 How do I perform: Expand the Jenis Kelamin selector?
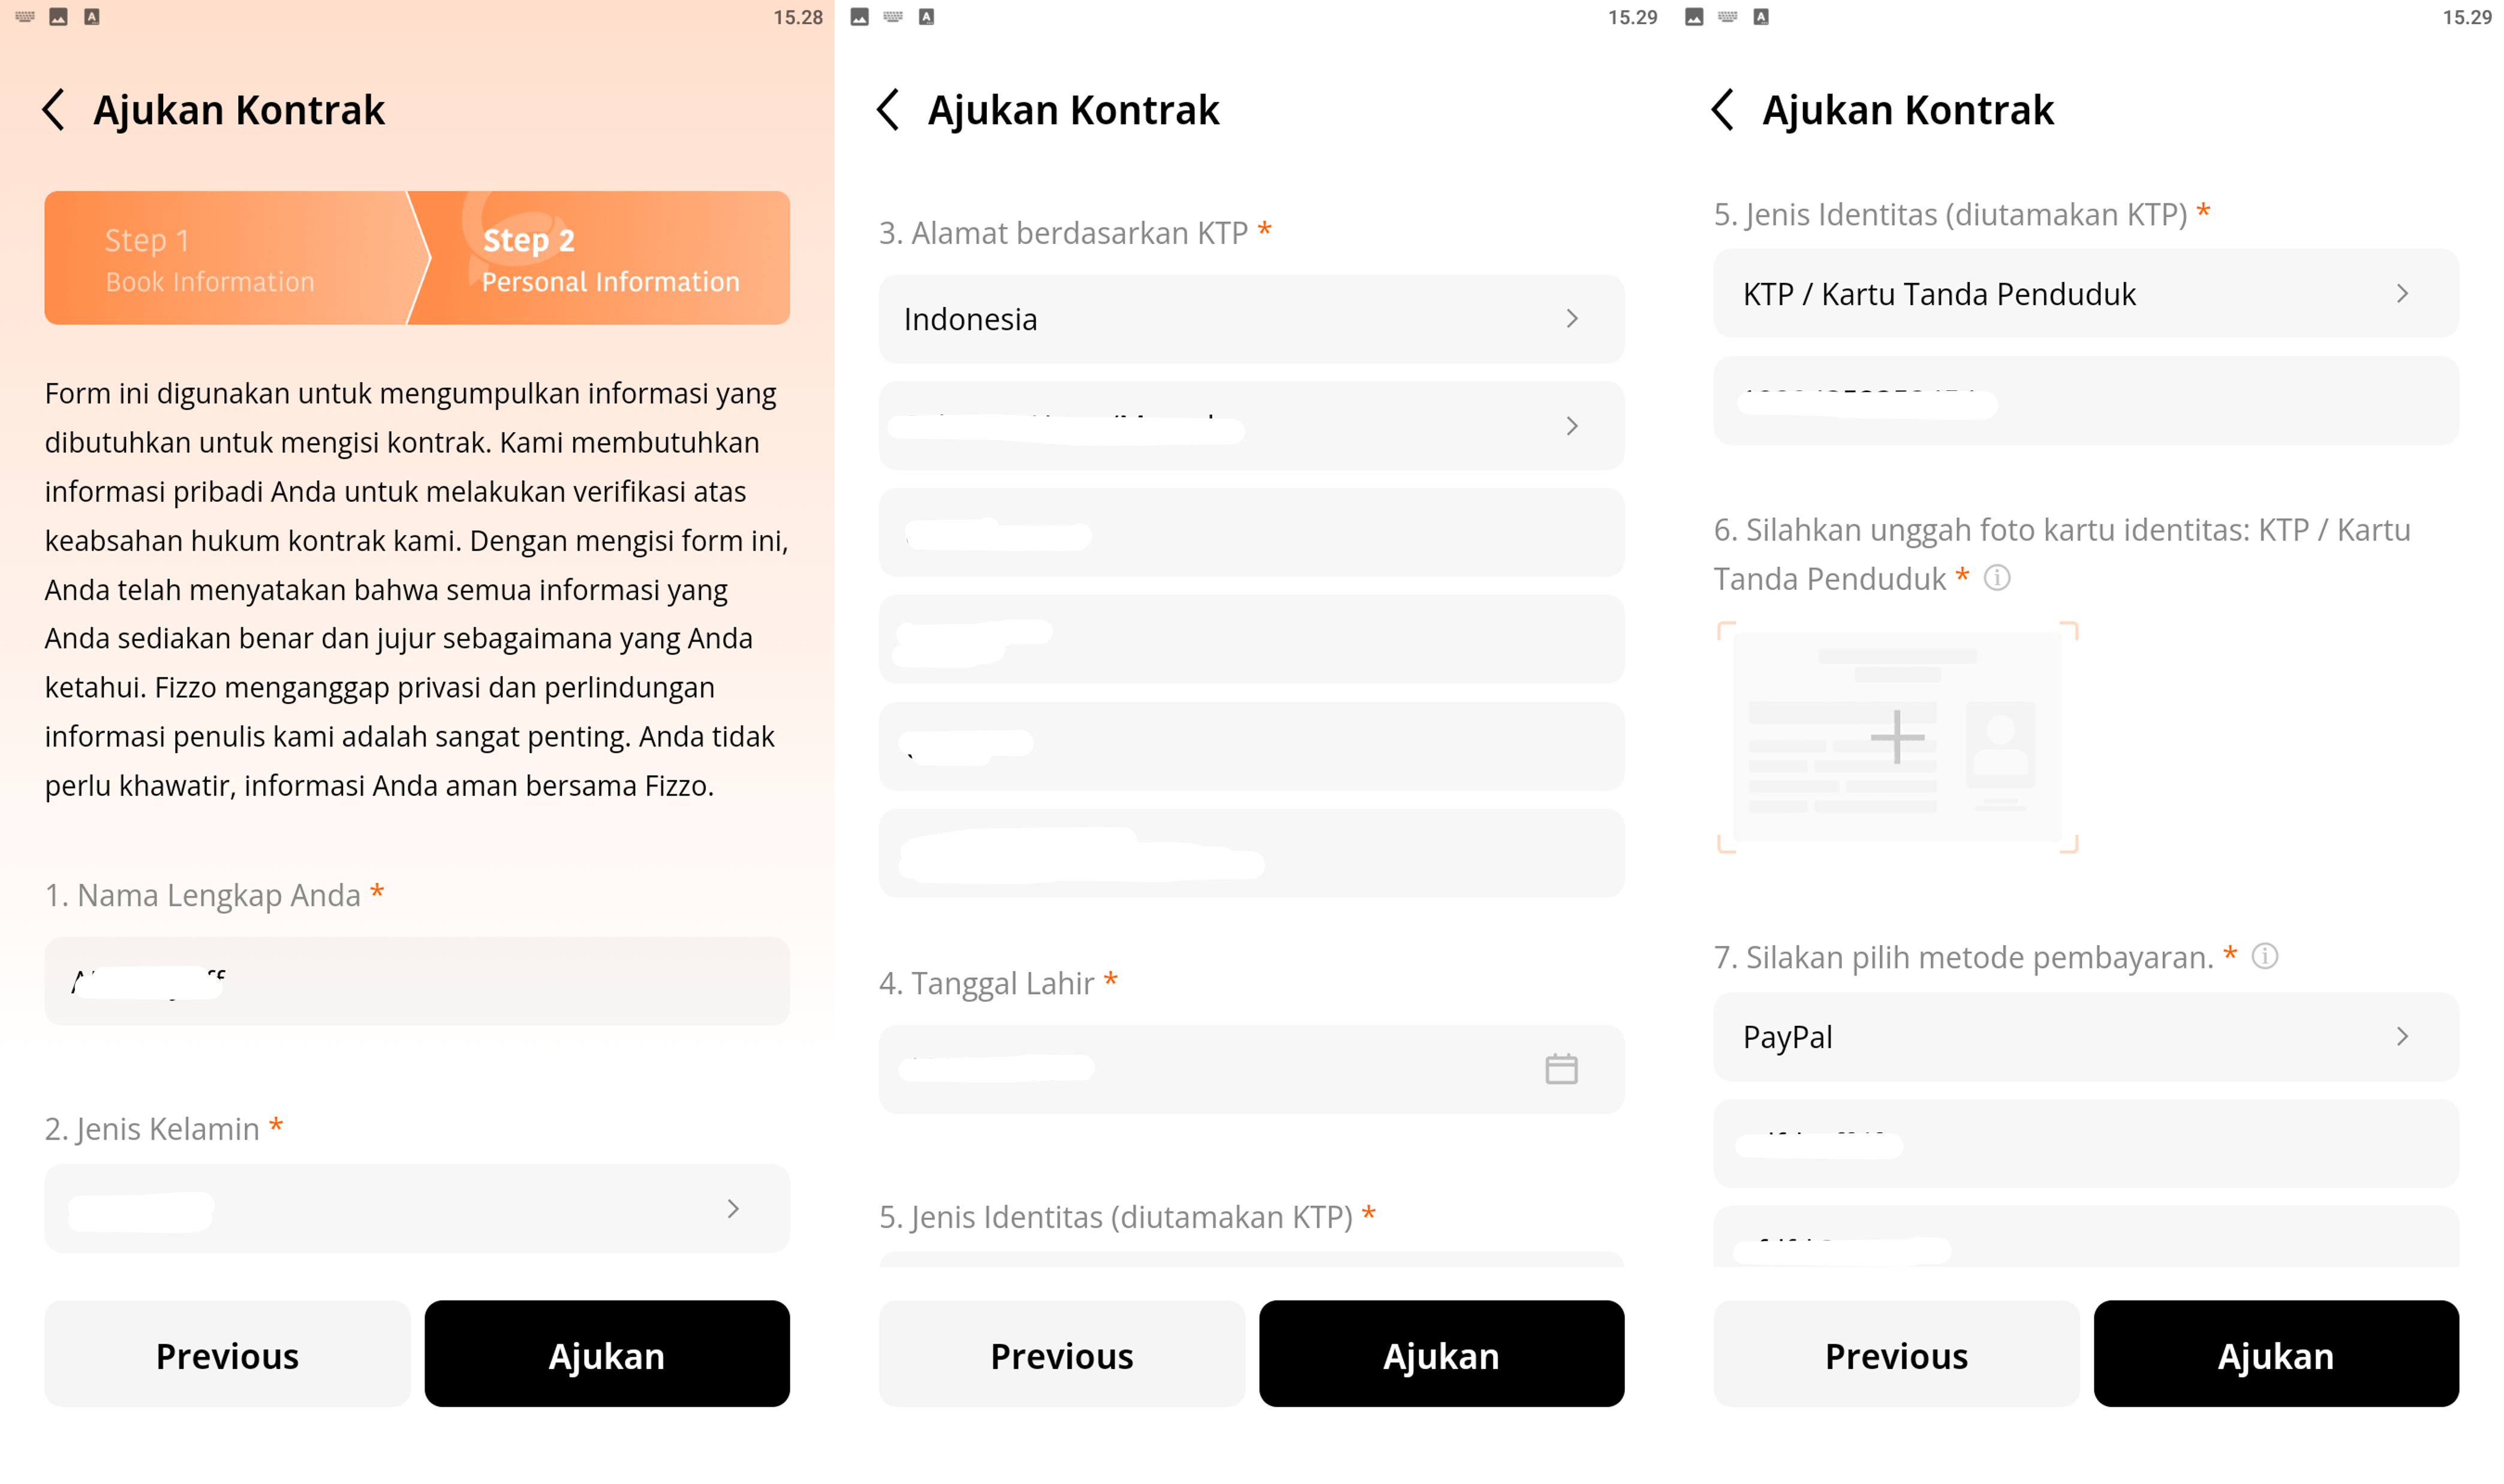pos(417,1208)
